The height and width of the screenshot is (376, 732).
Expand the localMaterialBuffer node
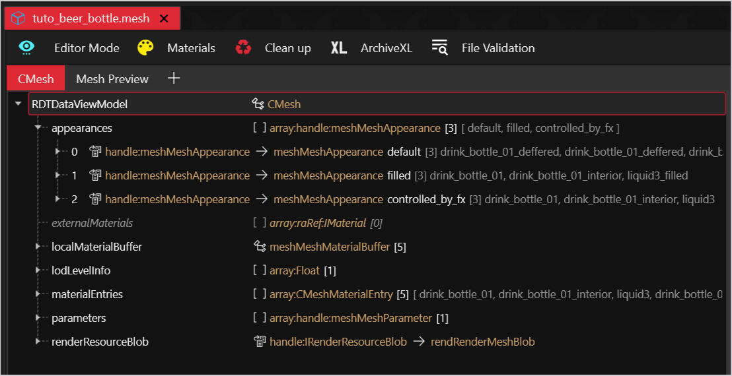click(38, 247)
